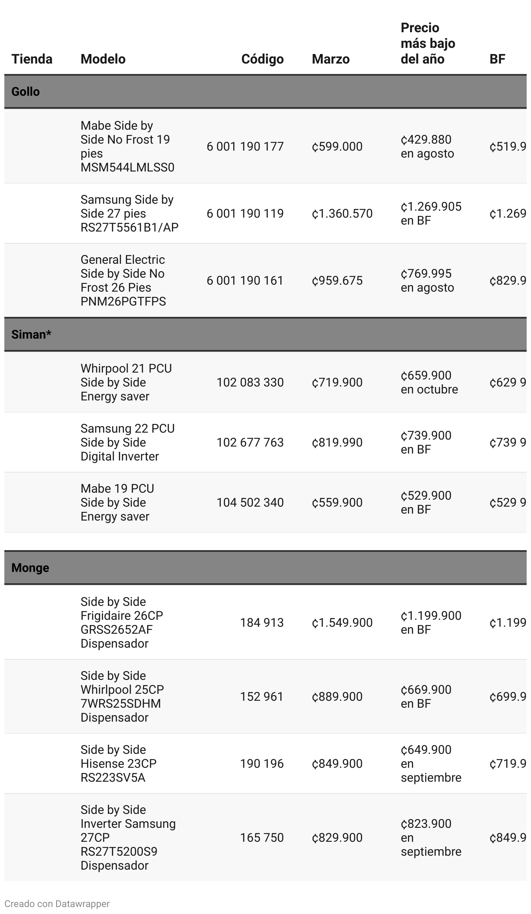Click the ₡559.900 March price
The image size is (531, 914).
(x=337, y=502)
